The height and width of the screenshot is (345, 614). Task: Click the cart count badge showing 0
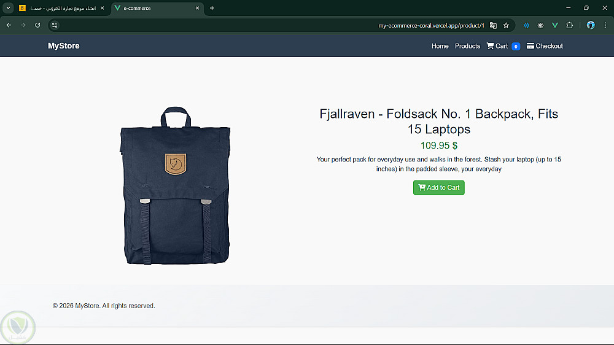click(x=516, y=47)
